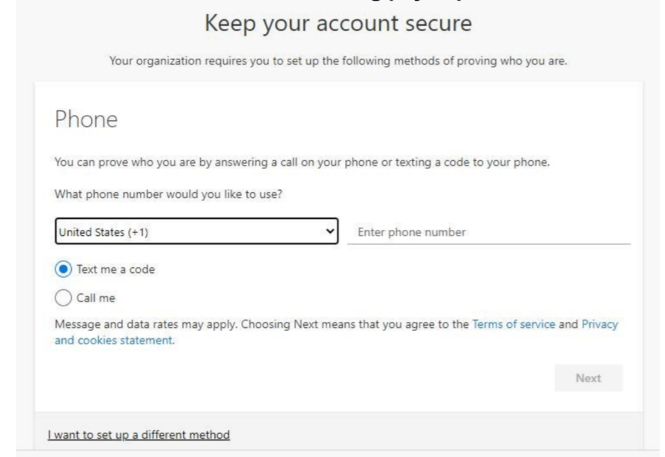Image resolution: width=665 pixels, height=457 pixels.
Task: Click the "and cookies statement" link text
Action: (114, 340)
